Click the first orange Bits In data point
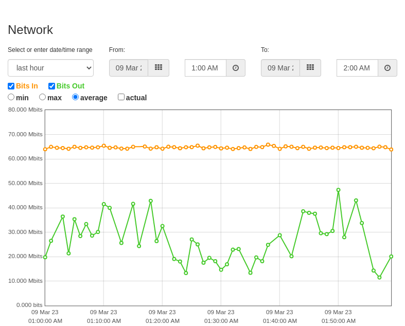Screen dimensions: 405x326 [45, 149]
